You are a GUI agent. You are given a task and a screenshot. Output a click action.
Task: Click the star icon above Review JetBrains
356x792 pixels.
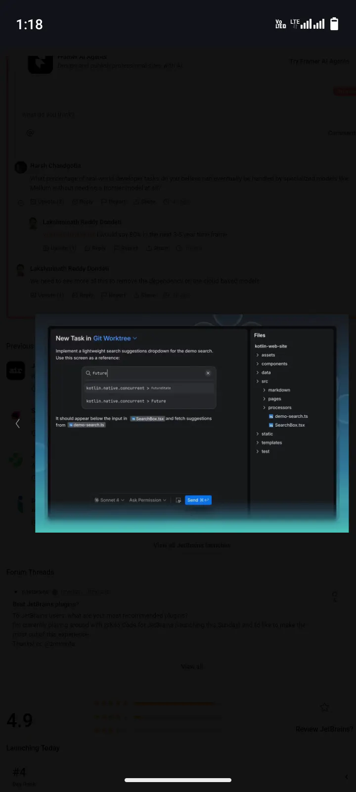(x=324, y=707)
